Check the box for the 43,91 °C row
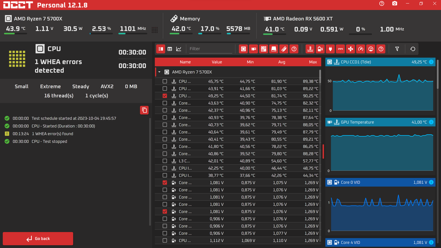441x248 pixels. coord(165,89)
